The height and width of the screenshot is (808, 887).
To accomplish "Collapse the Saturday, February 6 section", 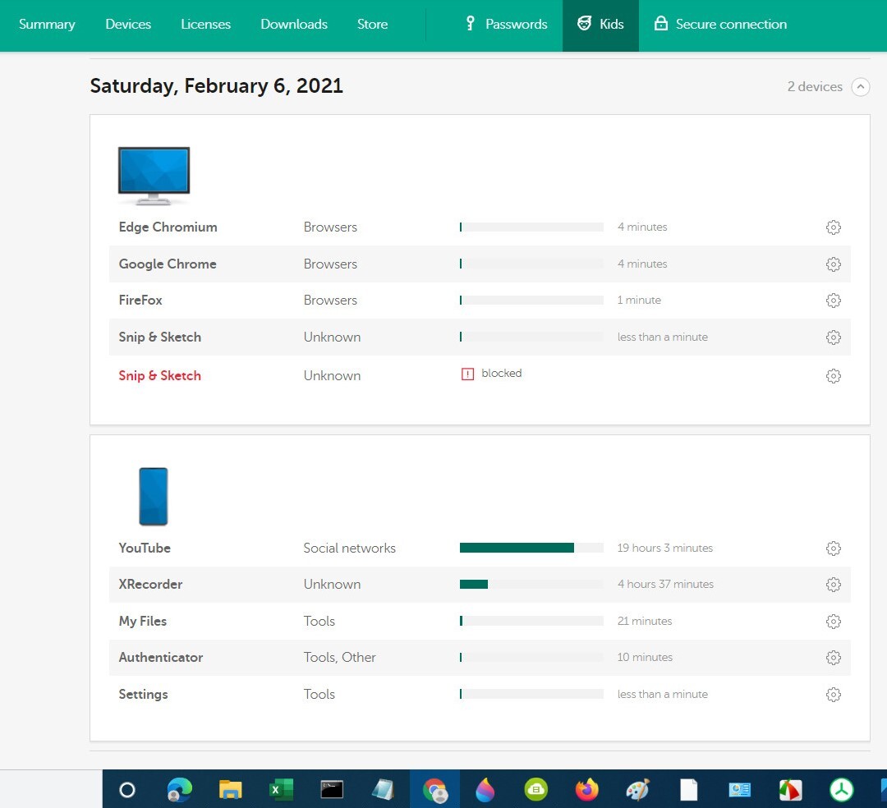I will pyautogui.click(x=861, y=86).
